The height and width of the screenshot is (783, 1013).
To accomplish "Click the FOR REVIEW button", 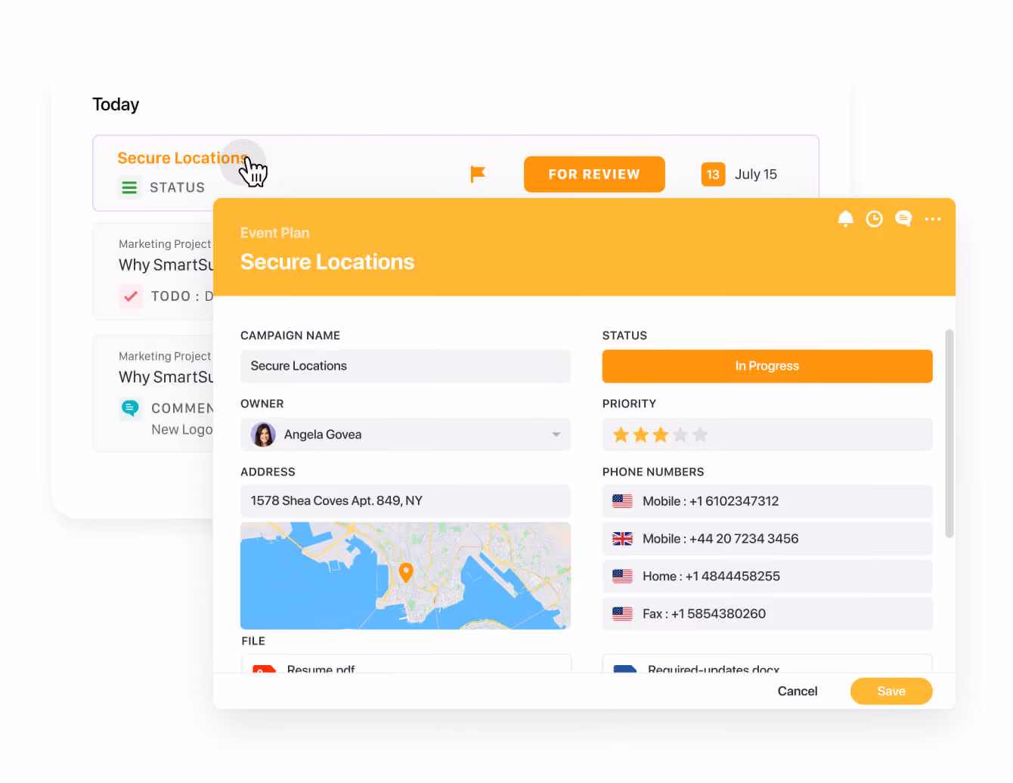I will coord(594,175).
